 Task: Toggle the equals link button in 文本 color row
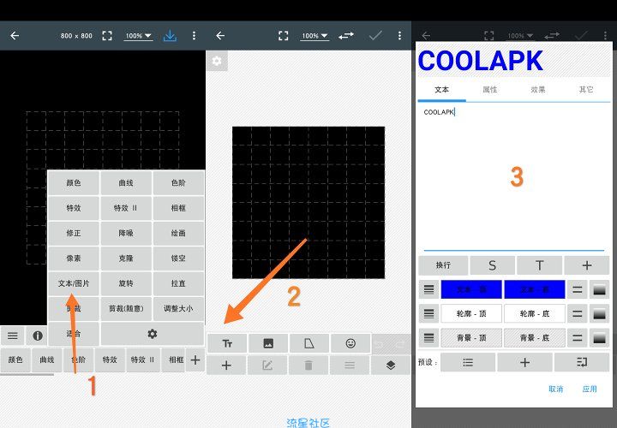578,290
